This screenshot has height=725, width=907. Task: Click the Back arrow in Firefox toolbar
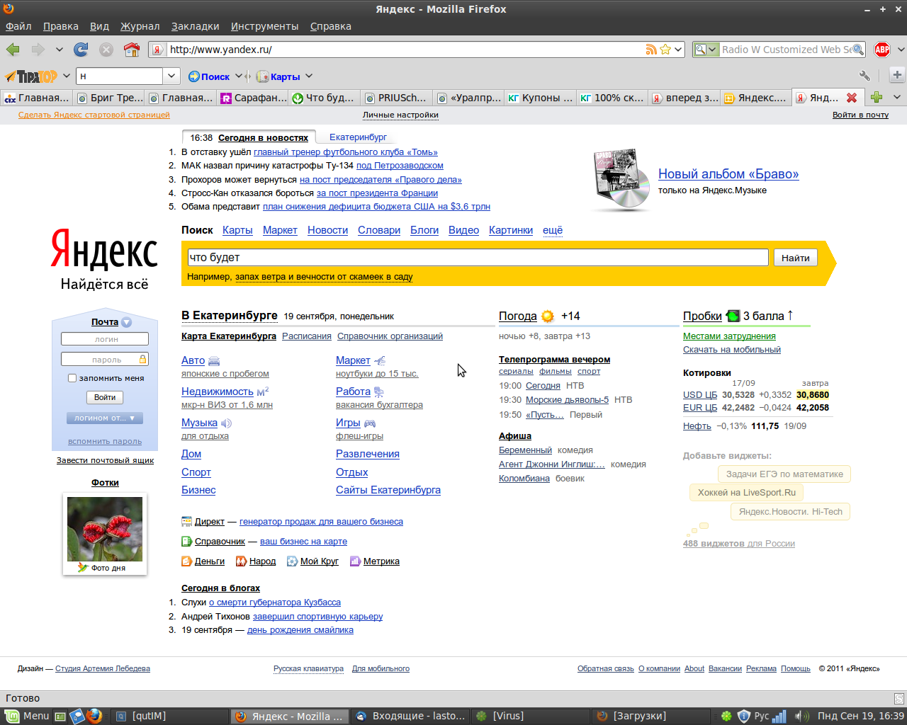coord(13,50)
